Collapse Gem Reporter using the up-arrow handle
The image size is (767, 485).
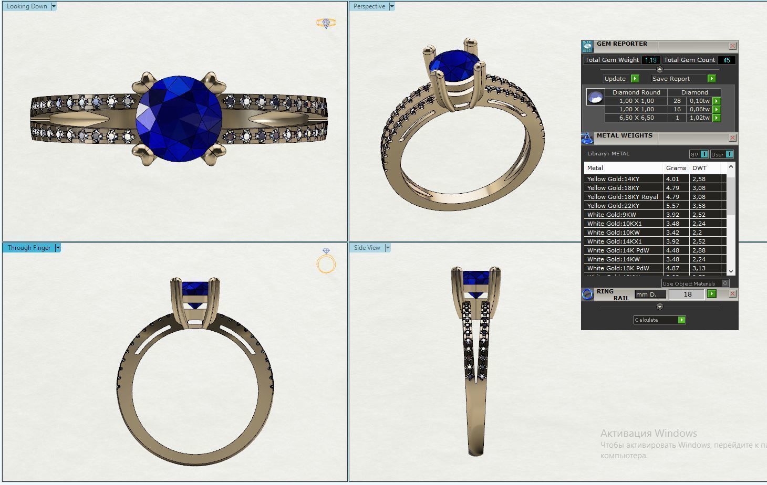click(660, 69)
